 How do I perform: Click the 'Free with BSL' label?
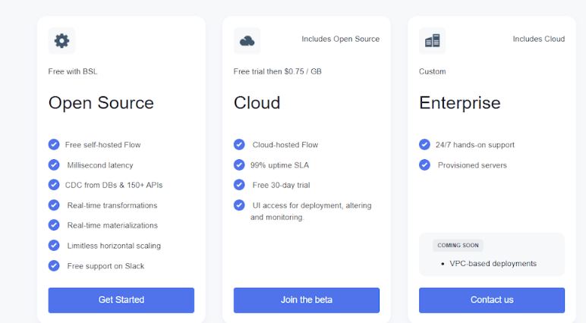[73, 71]
